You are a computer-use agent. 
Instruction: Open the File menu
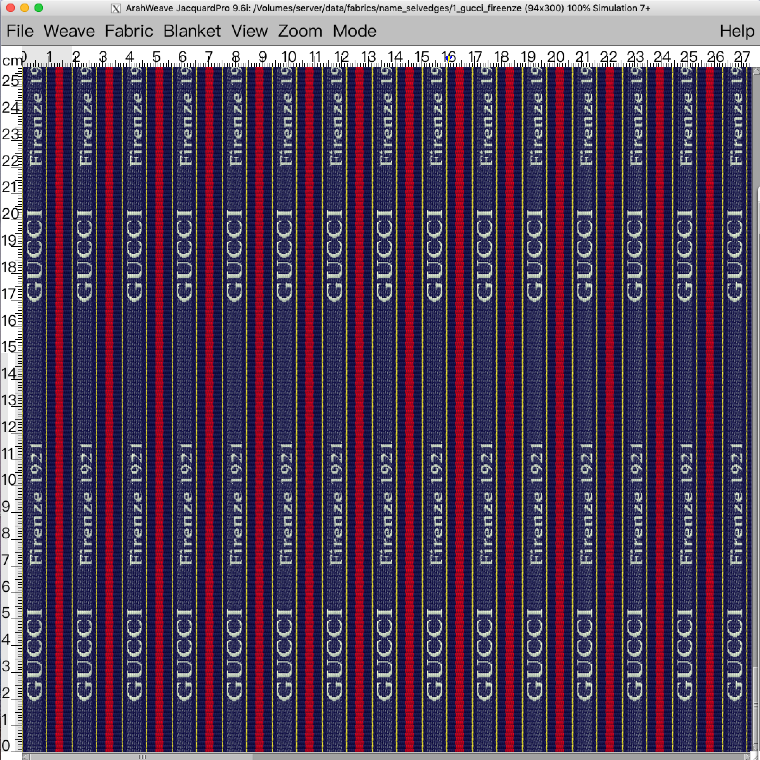20,31
